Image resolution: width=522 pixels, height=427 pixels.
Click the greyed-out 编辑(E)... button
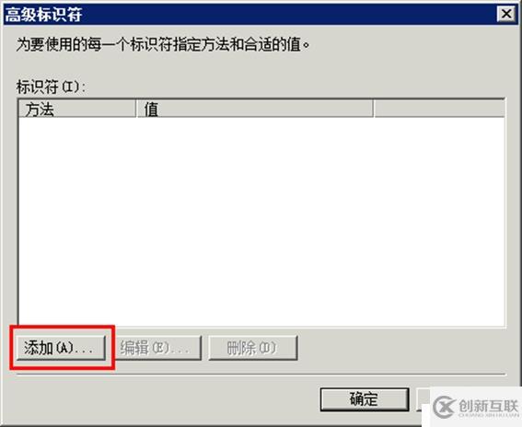click(x=157, y=348)
